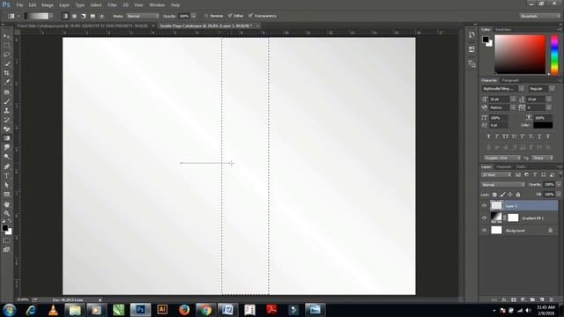Open the Essentials workspace dropdown
Viewport: 564px width, 317px height.
click(539, 16)
